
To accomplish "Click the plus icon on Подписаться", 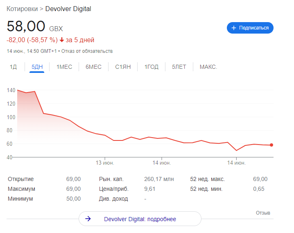I will (x=234, y=28).
